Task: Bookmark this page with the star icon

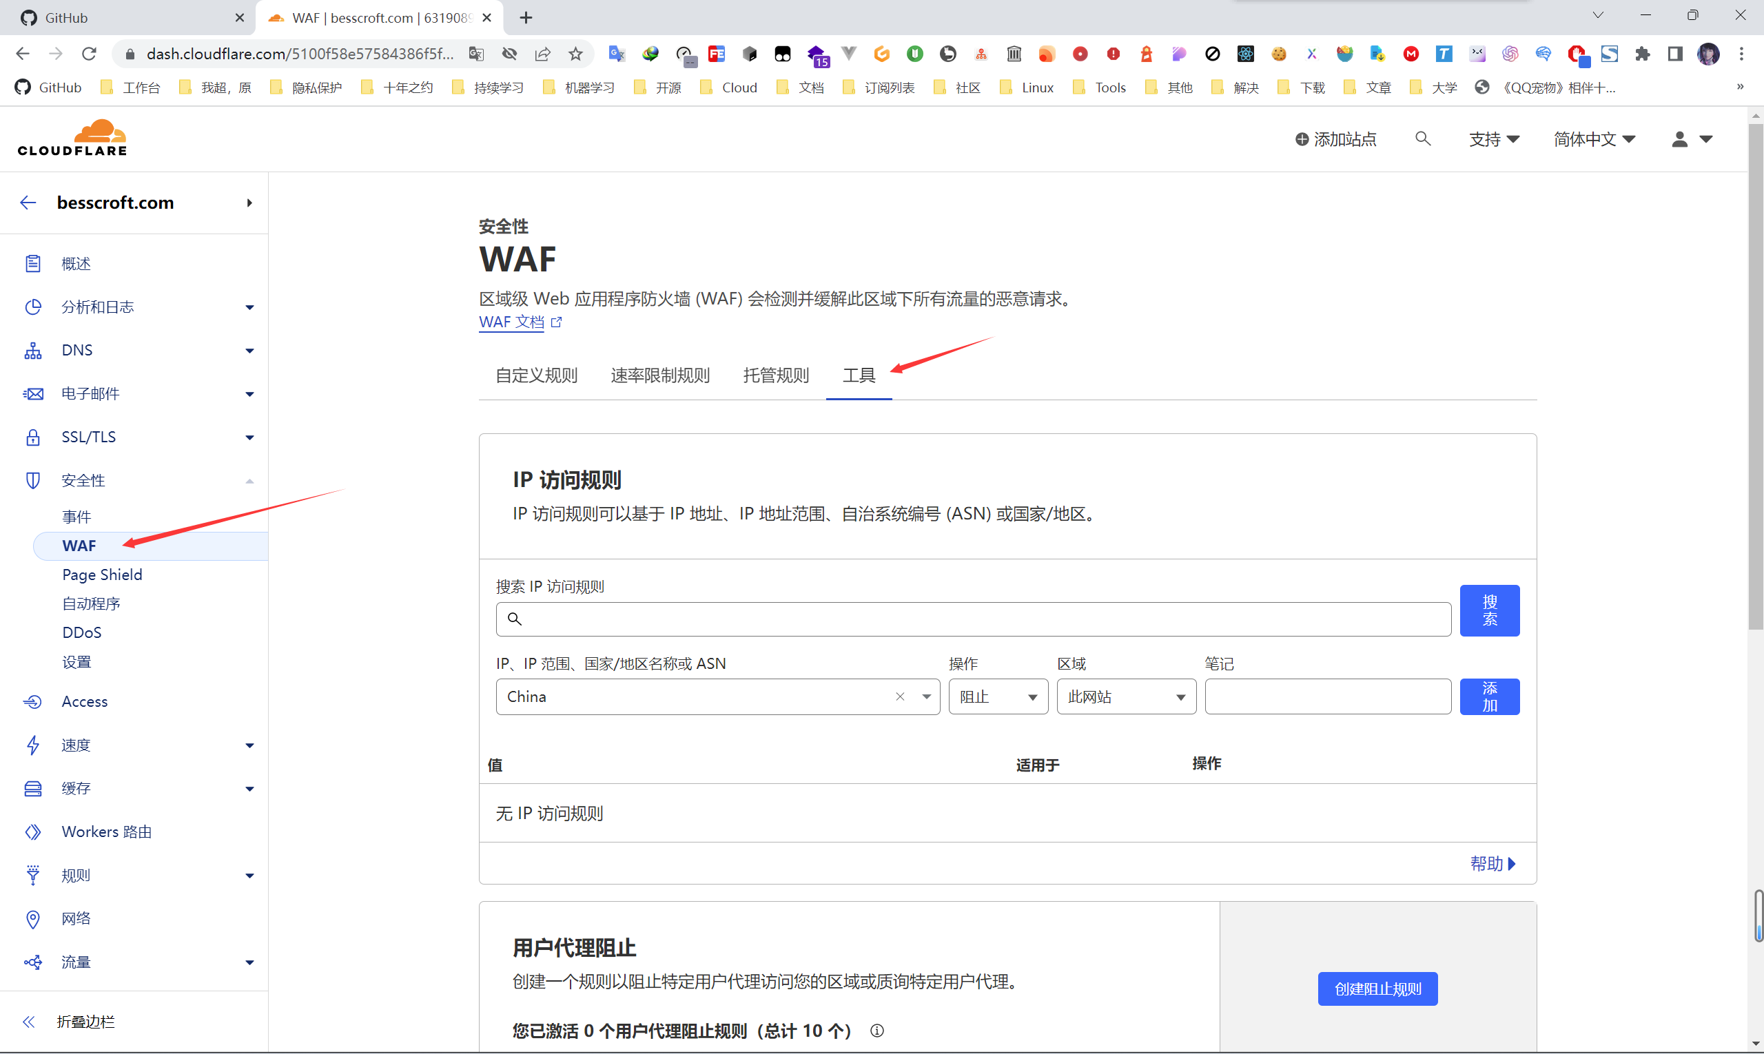Action: 575,54
